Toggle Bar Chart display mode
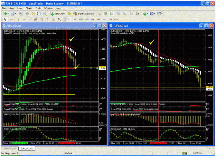 100,13
